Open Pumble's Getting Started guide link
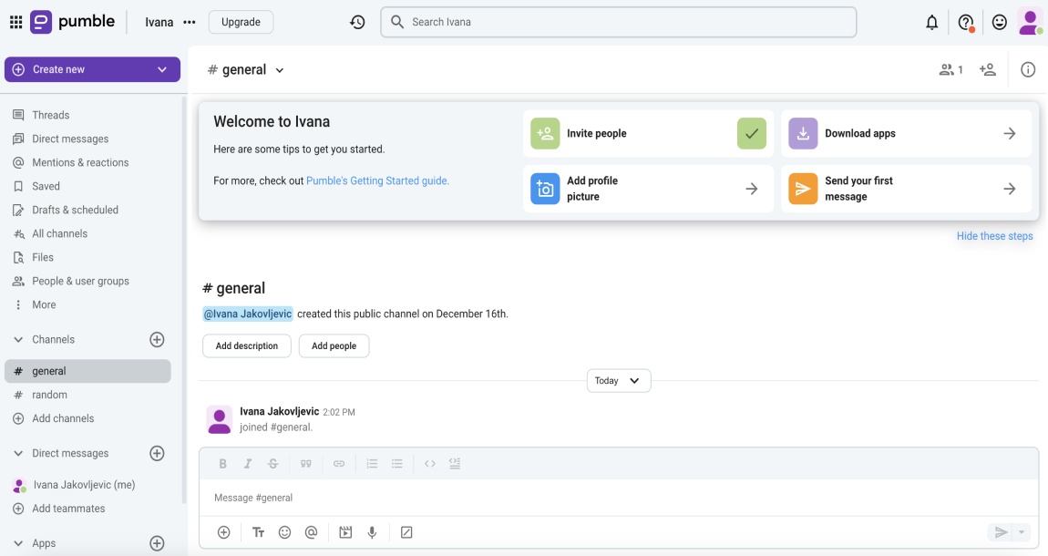Screen dimensions: 1048x556 377,180
